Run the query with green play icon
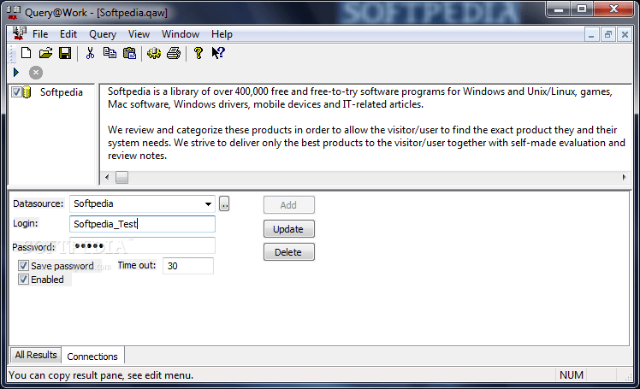The height and width of the screenshot is (389, 640). click(x=16, y=73)
